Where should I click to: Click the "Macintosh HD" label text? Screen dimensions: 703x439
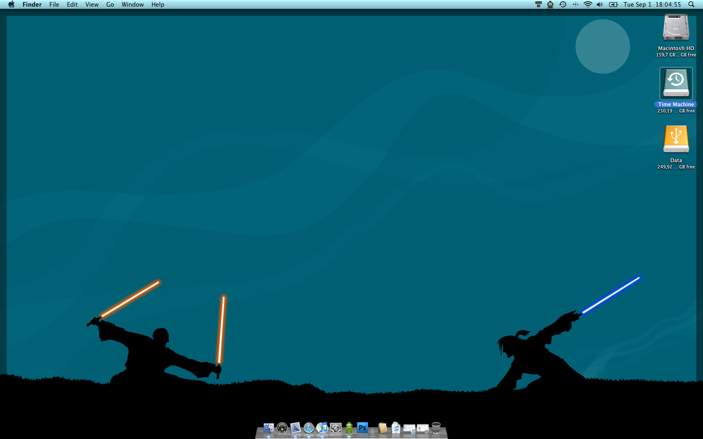pyautogui.click(x=676, y=48)
